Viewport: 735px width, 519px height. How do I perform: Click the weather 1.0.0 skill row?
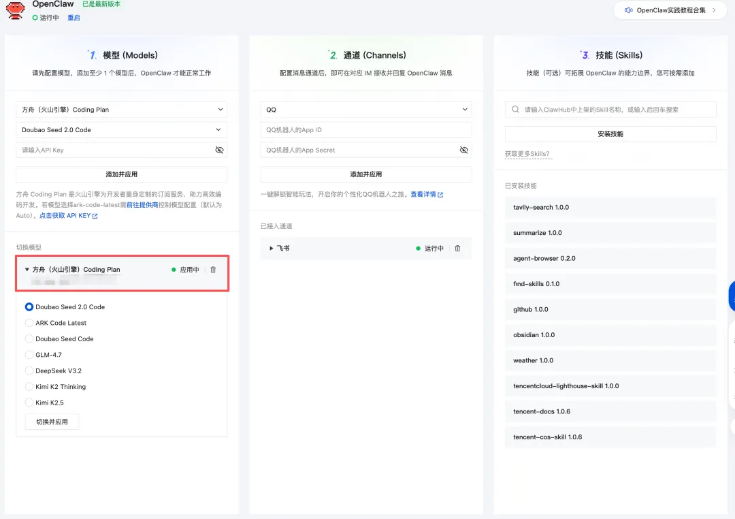point(610,360)
